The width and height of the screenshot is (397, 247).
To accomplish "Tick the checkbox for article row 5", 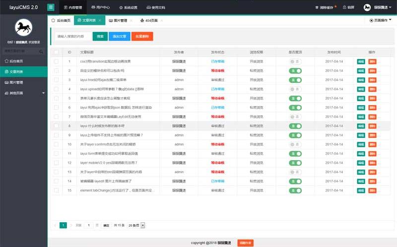I will [x=56, y=98].
